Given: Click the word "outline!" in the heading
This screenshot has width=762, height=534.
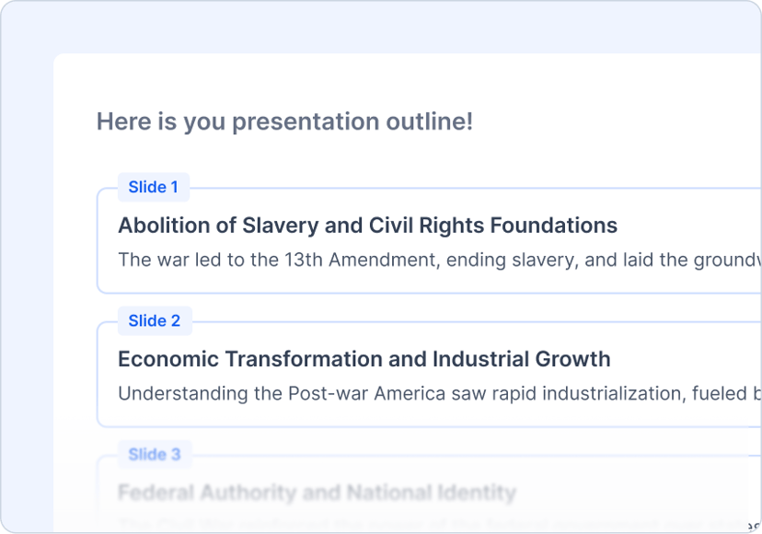Looking at the screenshot, I should [x=429, y=122].
